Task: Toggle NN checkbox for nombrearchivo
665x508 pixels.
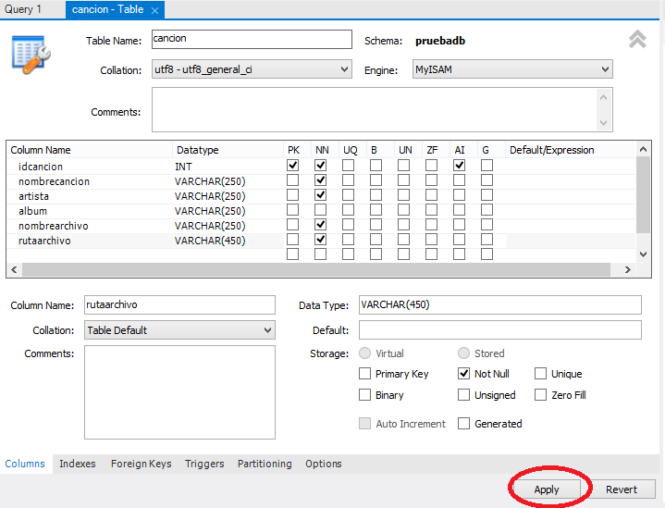Action: (321, 225)
